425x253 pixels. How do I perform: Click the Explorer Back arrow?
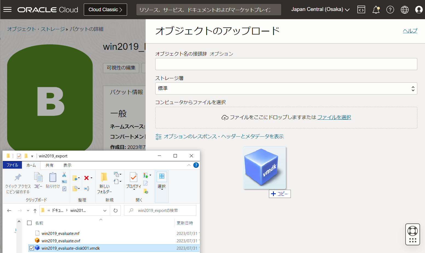(x=9, y=211)
